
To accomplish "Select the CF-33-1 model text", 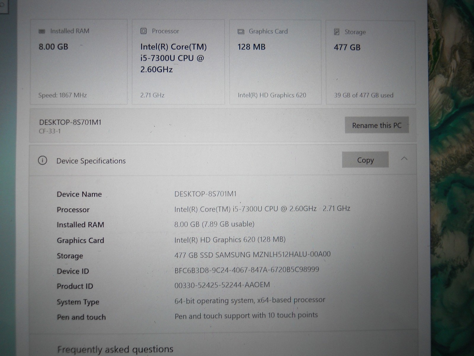I will pyautogui.click(x=50, y=131).
